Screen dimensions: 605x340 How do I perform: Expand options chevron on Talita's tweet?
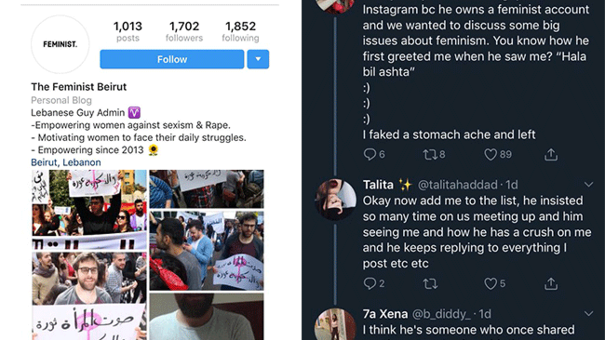[x=588, y=184]
